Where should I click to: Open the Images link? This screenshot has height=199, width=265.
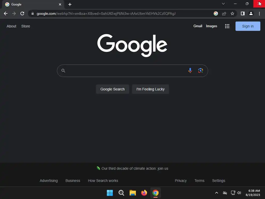211,26
